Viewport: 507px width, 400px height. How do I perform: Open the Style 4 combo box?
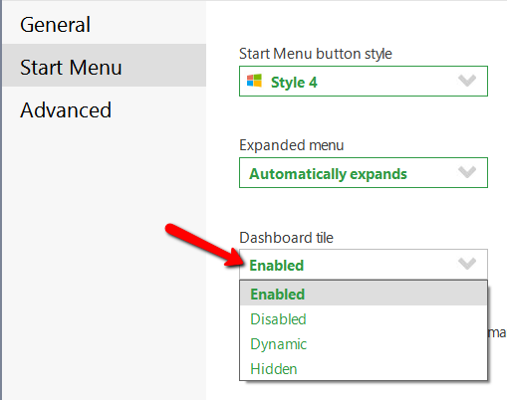(364, 82)
